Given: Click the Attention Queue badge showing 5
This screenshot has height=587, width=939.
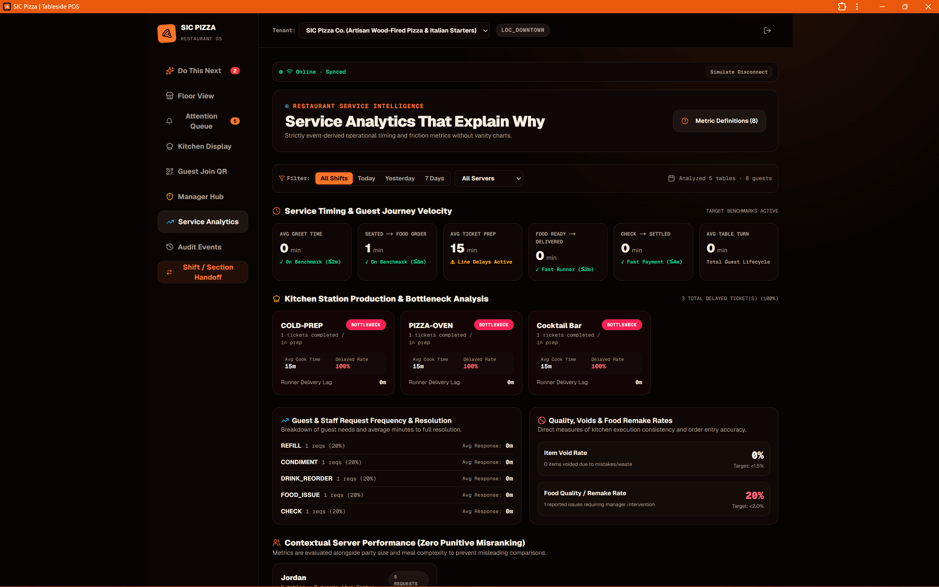Looking at the screenshot, I should (x=235, y=121).
